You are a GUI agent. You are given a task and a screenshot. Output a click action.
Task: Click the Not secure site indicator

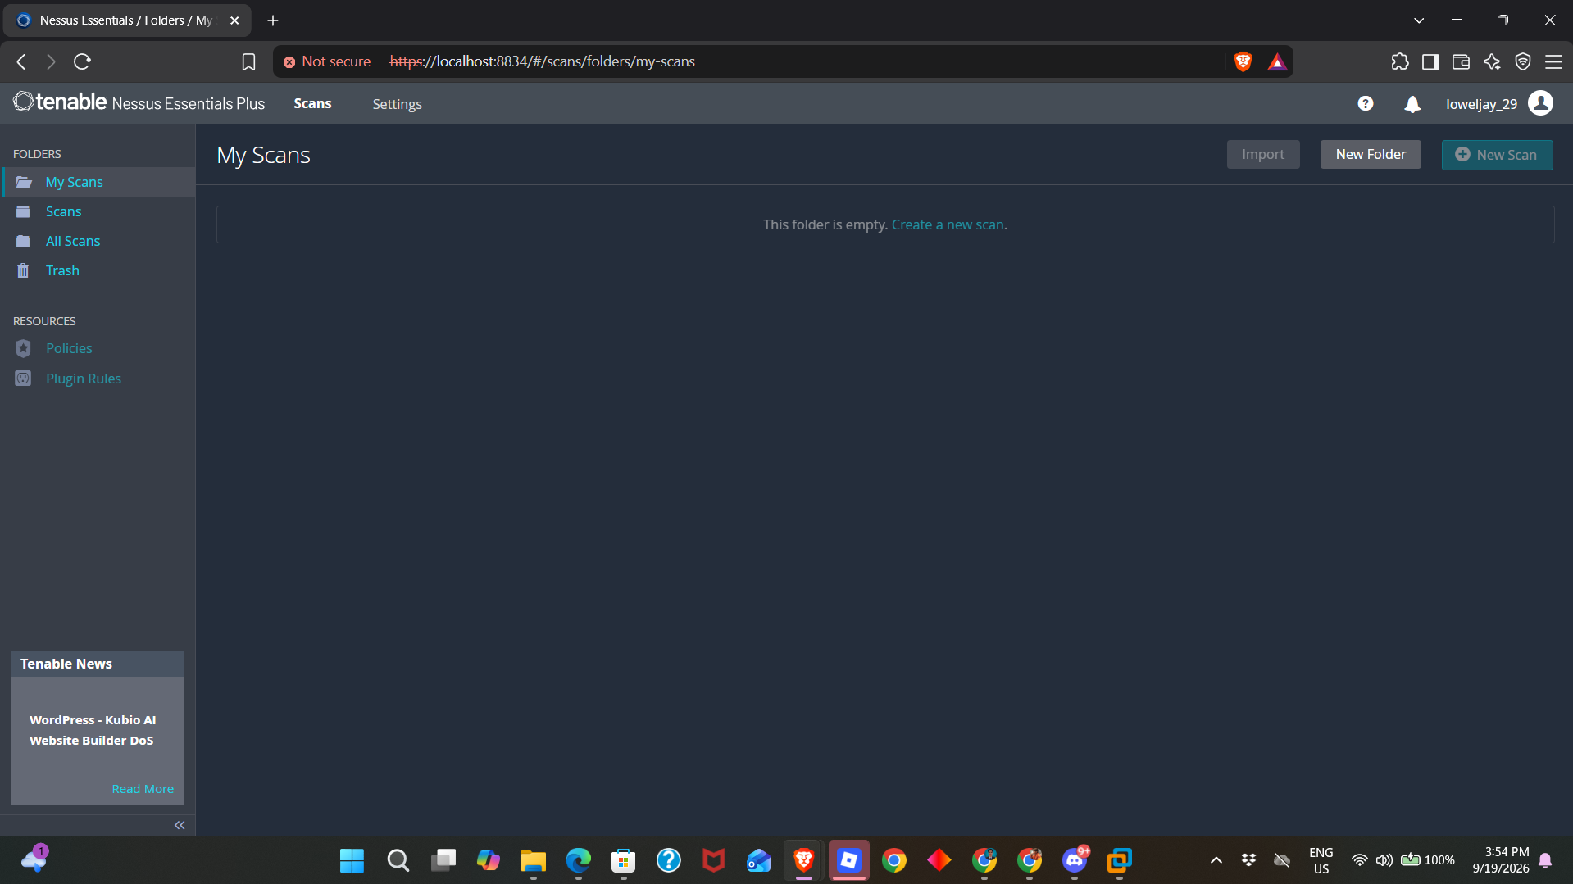pyautogui.click(x=327, y=61)
